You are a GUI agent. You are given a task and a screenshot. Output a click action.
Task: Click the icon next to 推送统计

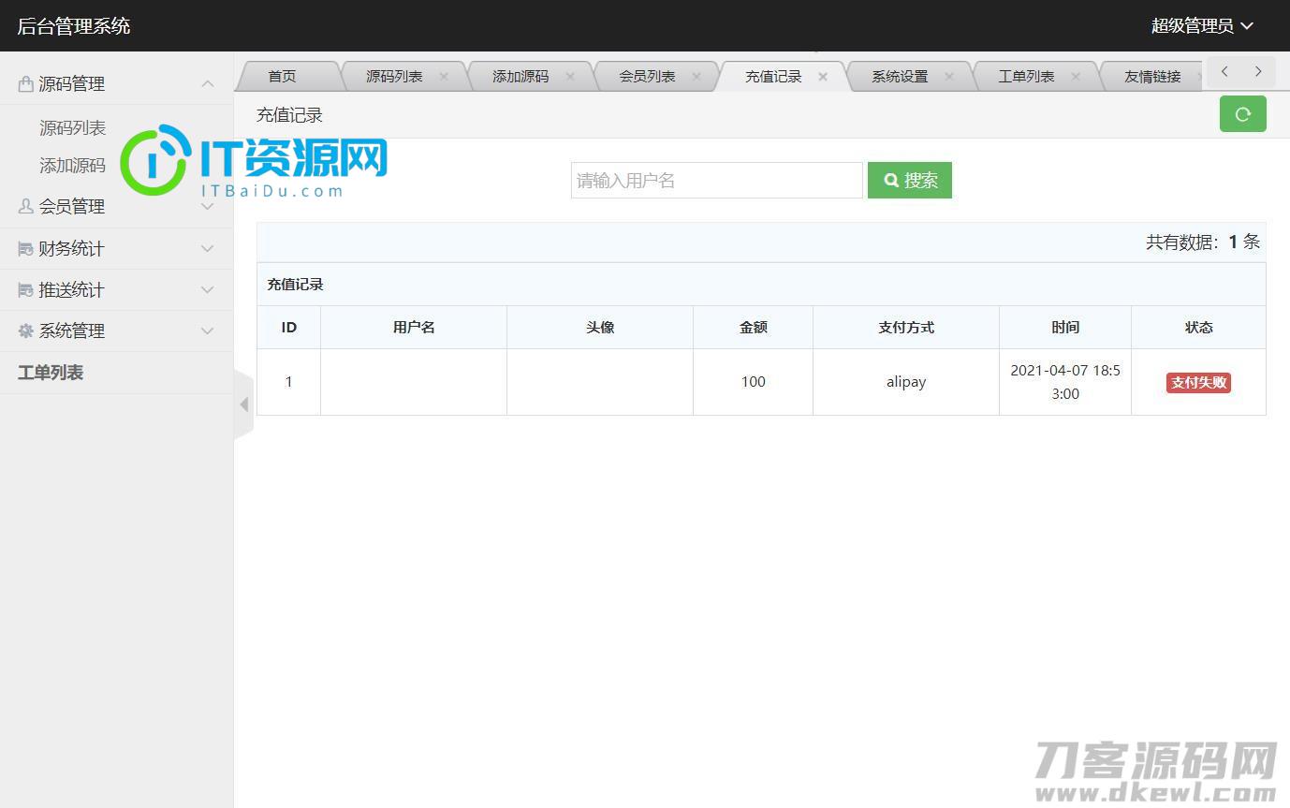pyautogui.click(x=26, y=290)
